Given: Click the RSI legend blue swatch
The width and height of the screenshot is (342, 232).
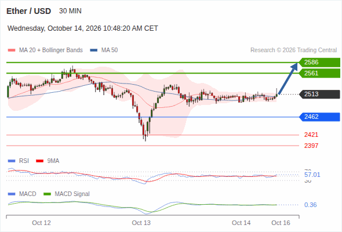Looking at the screenshot, I should [x=12, y=161].
